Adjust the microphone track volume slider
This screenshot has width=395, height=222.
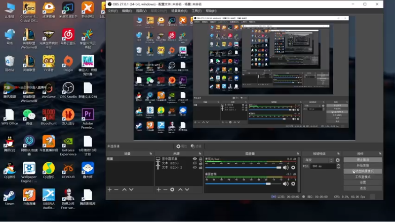coord(243,167)
